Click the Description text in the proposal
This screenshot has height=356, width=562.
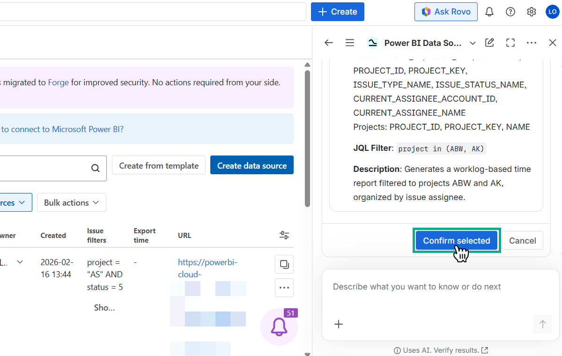[x=442, y=183]
